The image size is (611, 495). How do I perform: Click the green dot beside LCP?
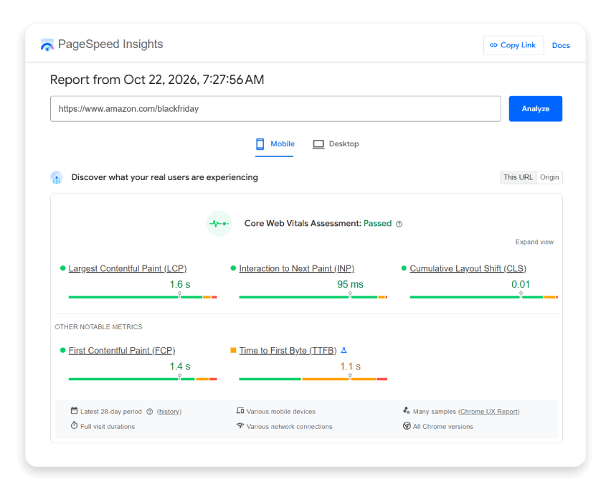point(62,268)
